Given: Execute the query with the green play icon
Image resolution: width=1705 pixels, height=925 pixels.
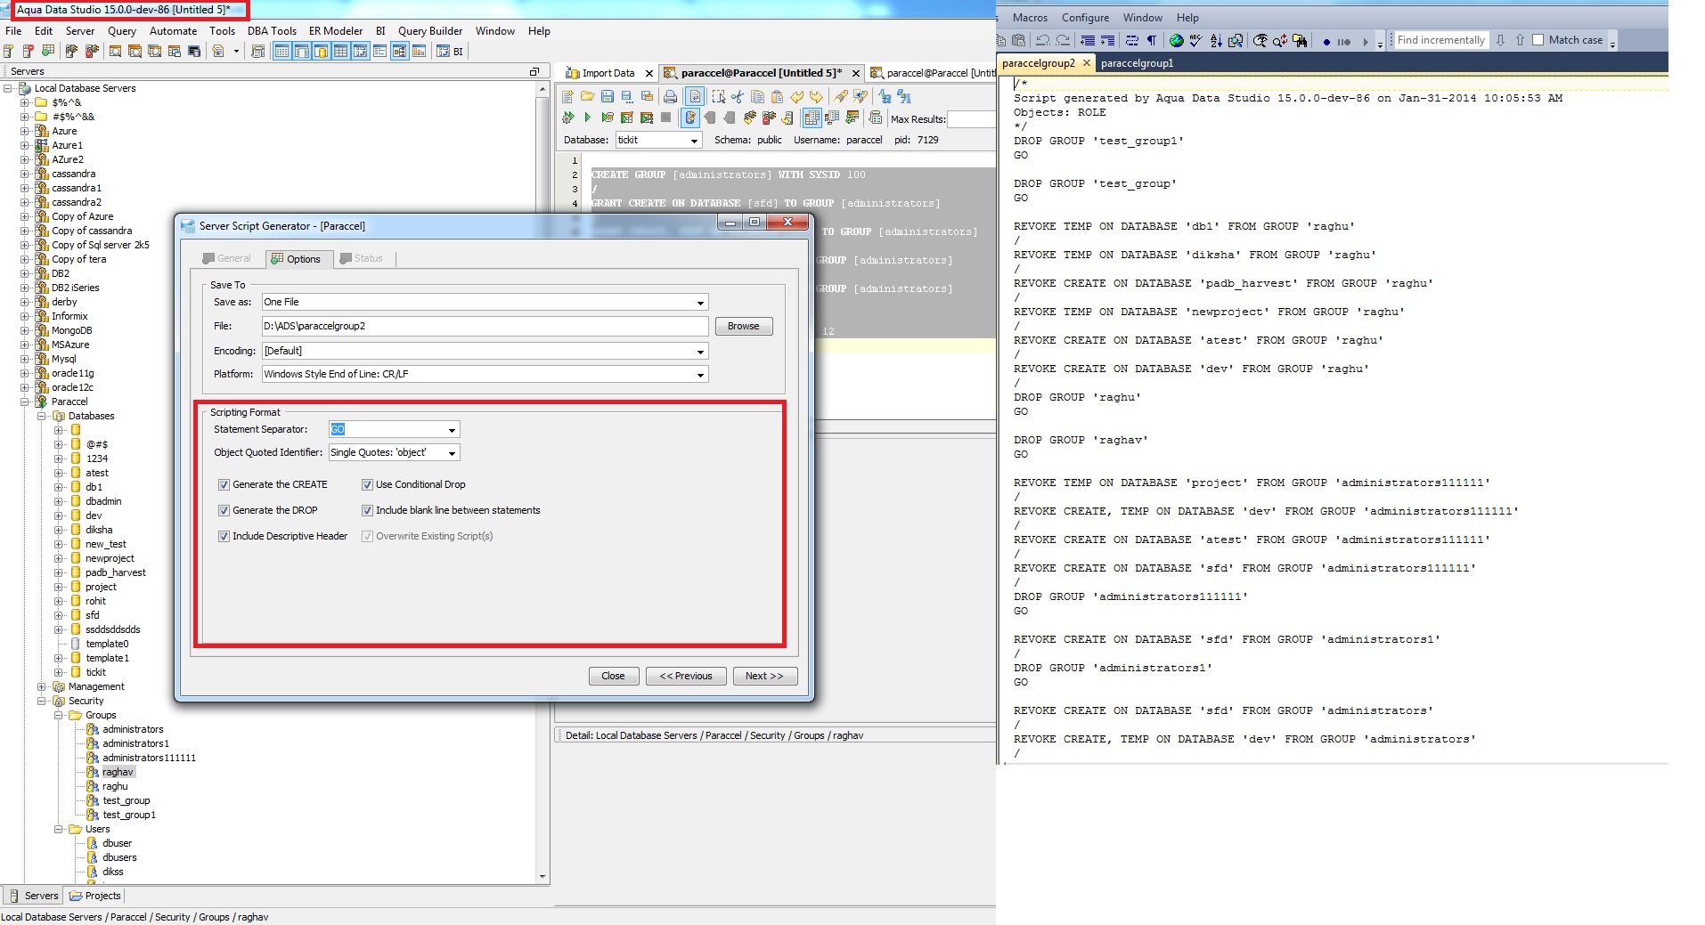Looking at the screenshot, I should (x=587, y=118).
